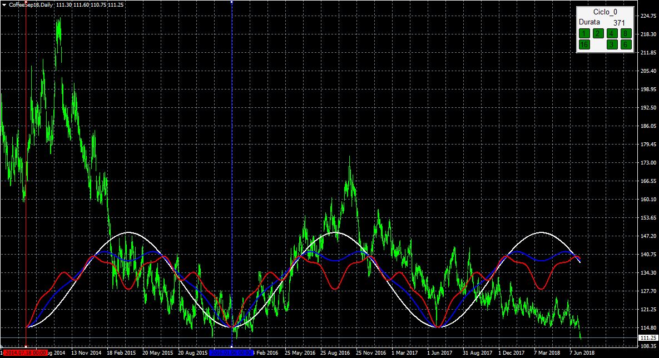Screen dimensions: 659x358
Task: Toggle the green cycle button 2
Action: (x=598, y=33)
